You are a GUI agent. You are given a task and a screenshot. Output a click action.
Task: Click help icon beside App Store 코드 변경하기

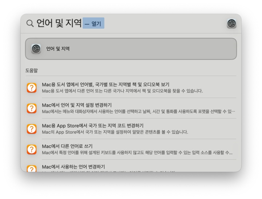pos(32,129)
